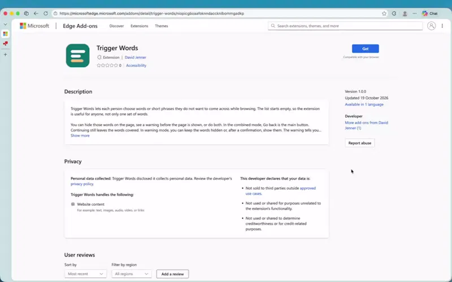Click the site info lock icon in address bar

pos(55,14)
